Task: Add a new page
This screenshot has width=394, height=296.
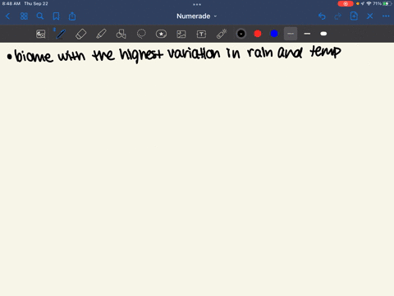Action: tap(354, 16)
